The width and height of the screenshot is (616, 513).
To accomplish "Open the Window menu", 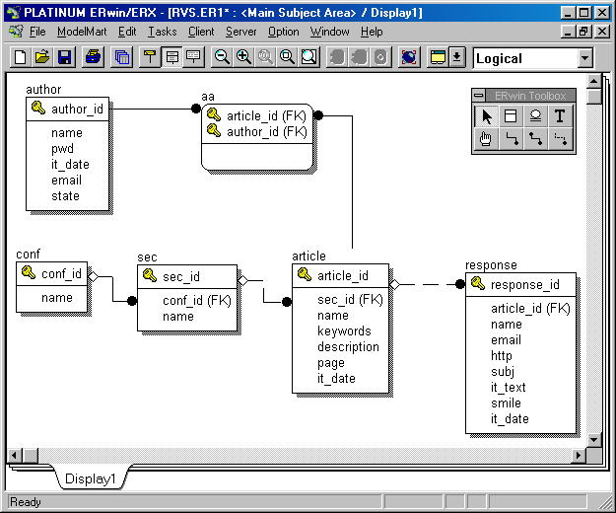I will [x=329, y=32].
